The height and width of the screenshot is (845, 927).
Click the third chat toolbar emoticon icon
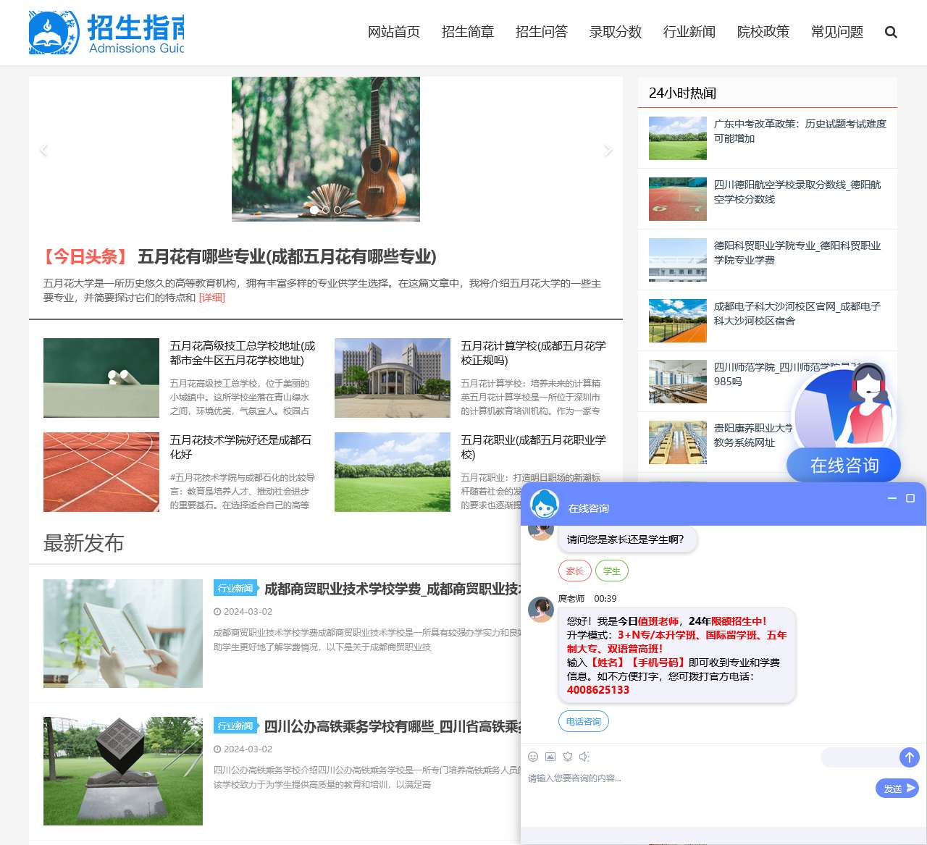coord(567,757)
